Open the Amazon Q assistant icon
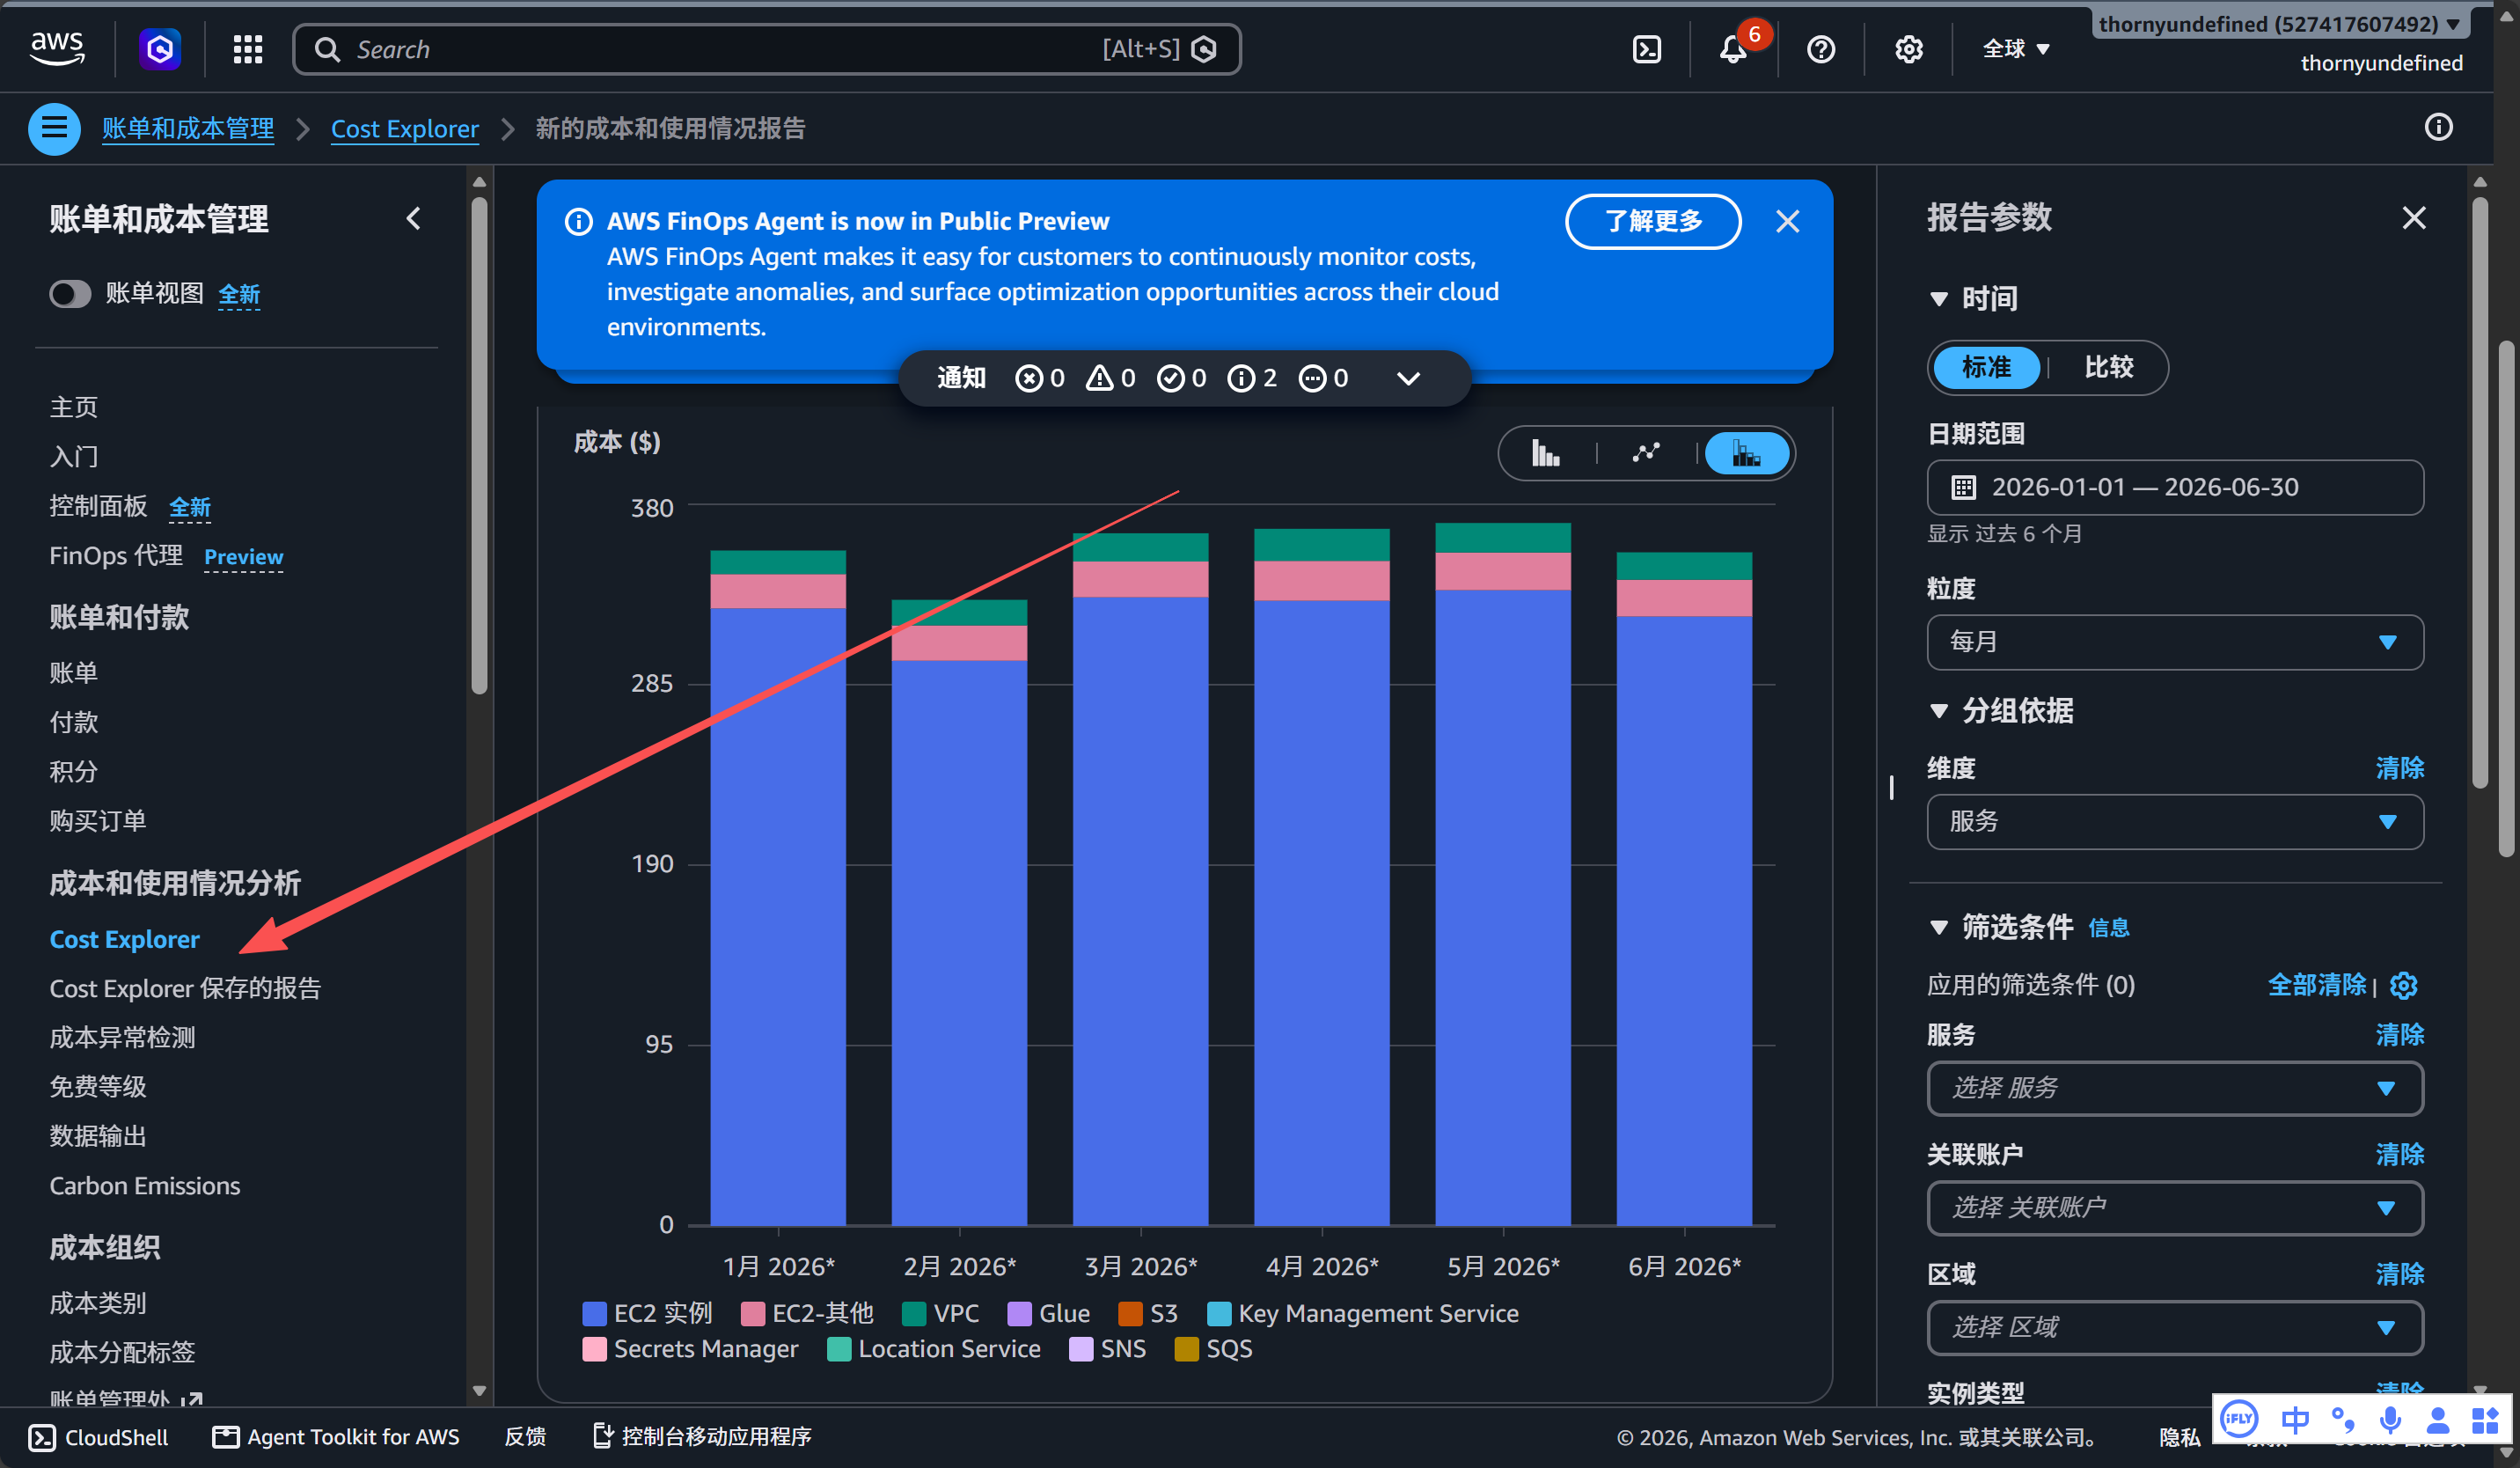The image size is (2520, 1468). click(160, 49)
